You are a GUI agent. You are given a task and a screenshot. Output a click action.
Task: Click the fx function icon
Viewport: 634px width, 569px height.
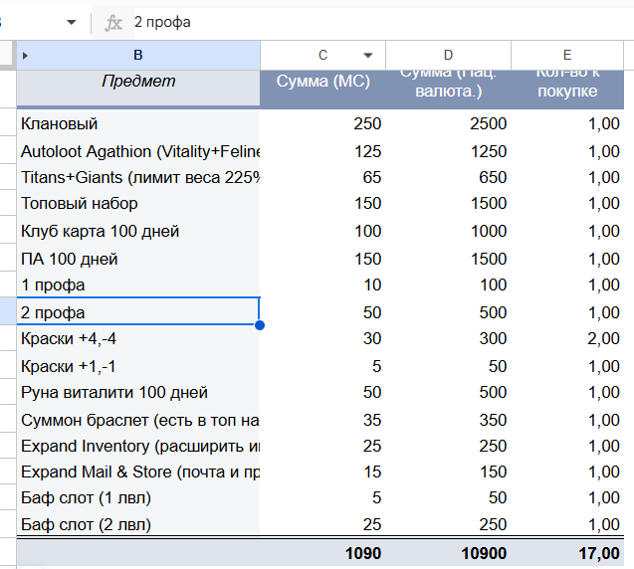click(x=113, y=22)
